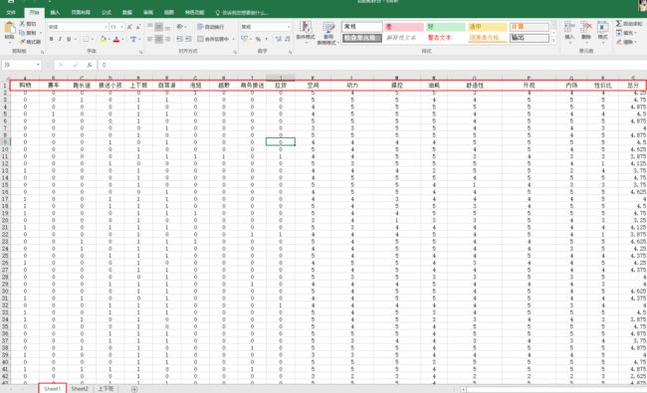Open number format combo box
The image size is (647, 393).
266,27
